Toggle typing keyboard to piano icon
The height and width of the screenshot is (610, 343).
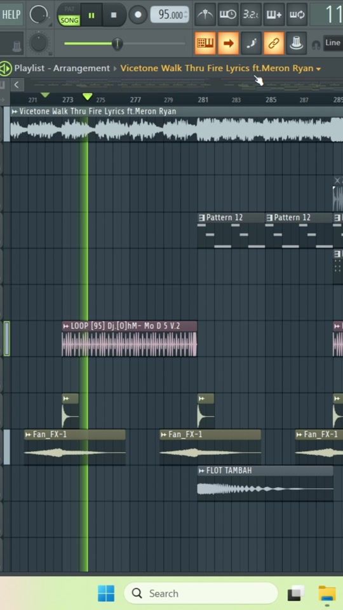(205, 43)
